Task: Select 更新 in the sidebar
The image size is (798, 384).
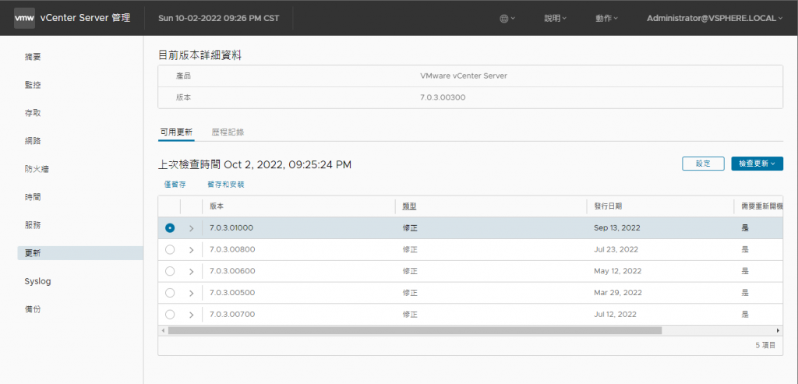Action: 80,253
